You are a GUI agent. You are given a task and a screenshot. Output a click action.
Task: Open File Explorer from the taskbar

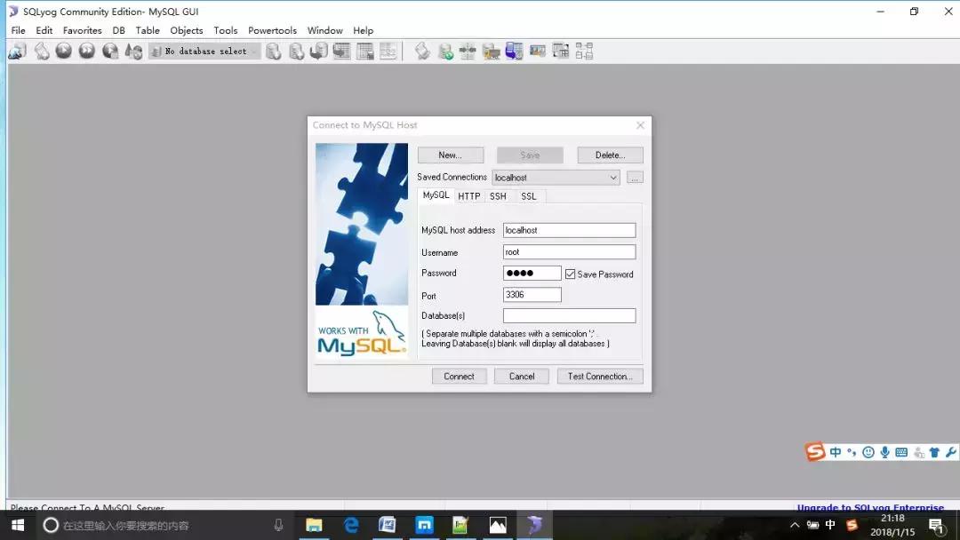(314, 525)
